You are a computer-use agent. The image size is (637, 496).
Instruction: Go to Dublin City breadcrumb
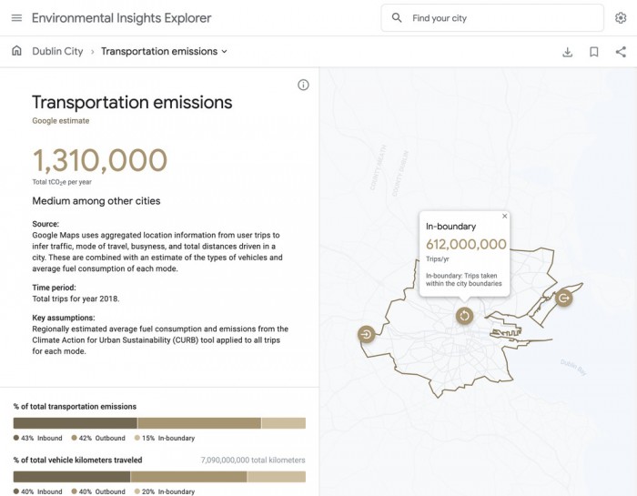coord(57,52)
